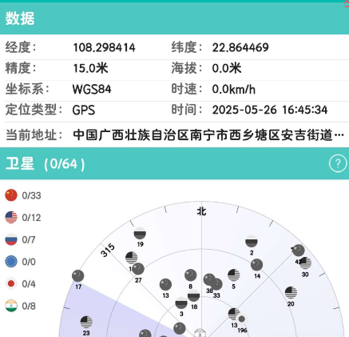This screenshot has height=337, width=349.
Task: Tap the Japan flag constellation icon
Action: pos(11,283)
